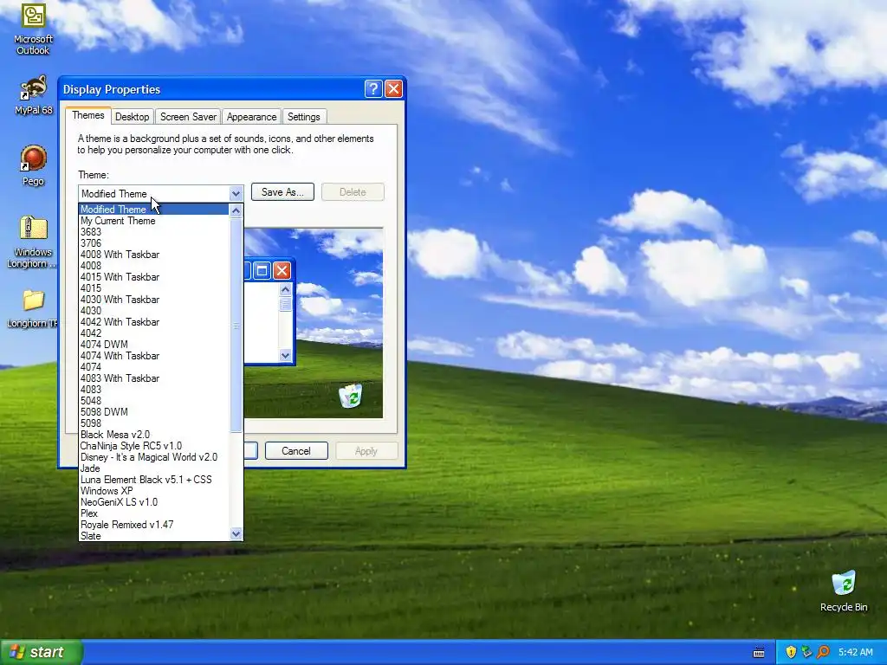Click the network connection tray icon
887x665 pixels.
[x=806, y=652]
